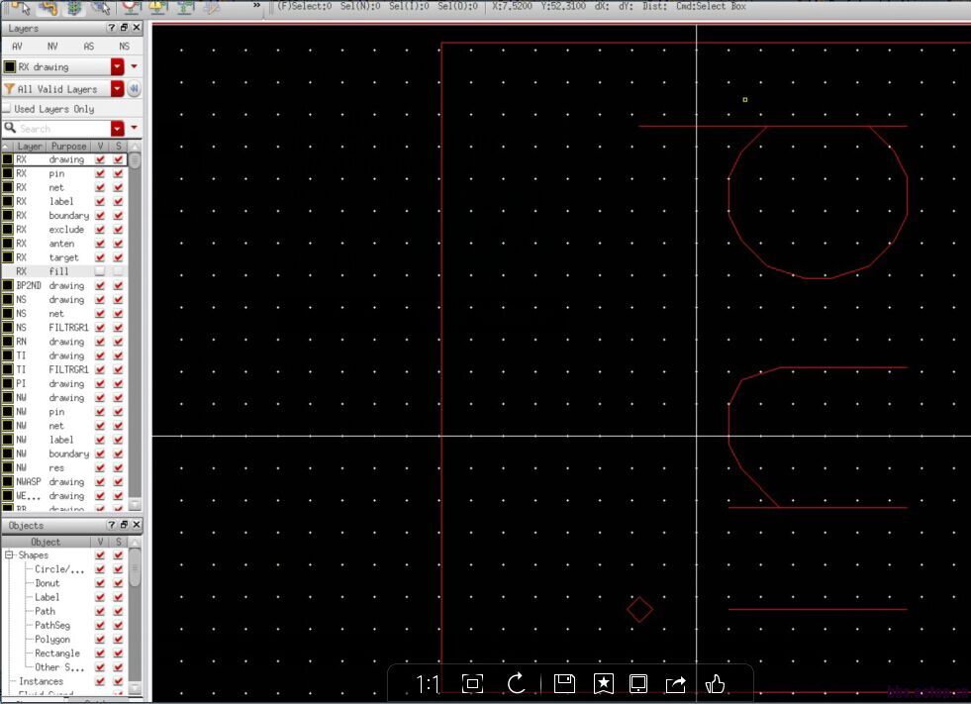
Task: Click the thumbs-up like icon
Action: pyautogui.click(x=716, y=683)
